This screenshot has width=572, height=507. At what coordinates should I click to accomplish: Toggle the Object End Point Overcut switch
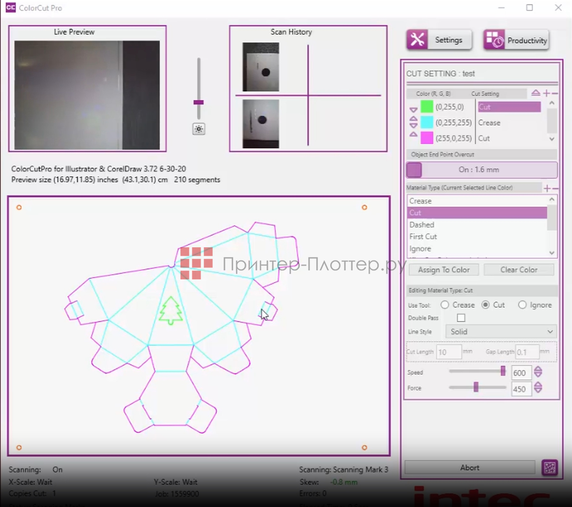[414, 170]
